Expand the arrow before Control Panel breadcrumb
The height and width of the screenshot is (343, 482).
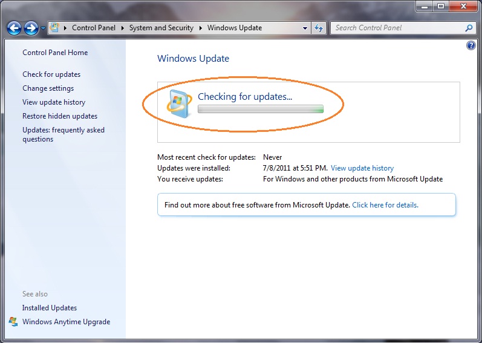coord(65,28)
